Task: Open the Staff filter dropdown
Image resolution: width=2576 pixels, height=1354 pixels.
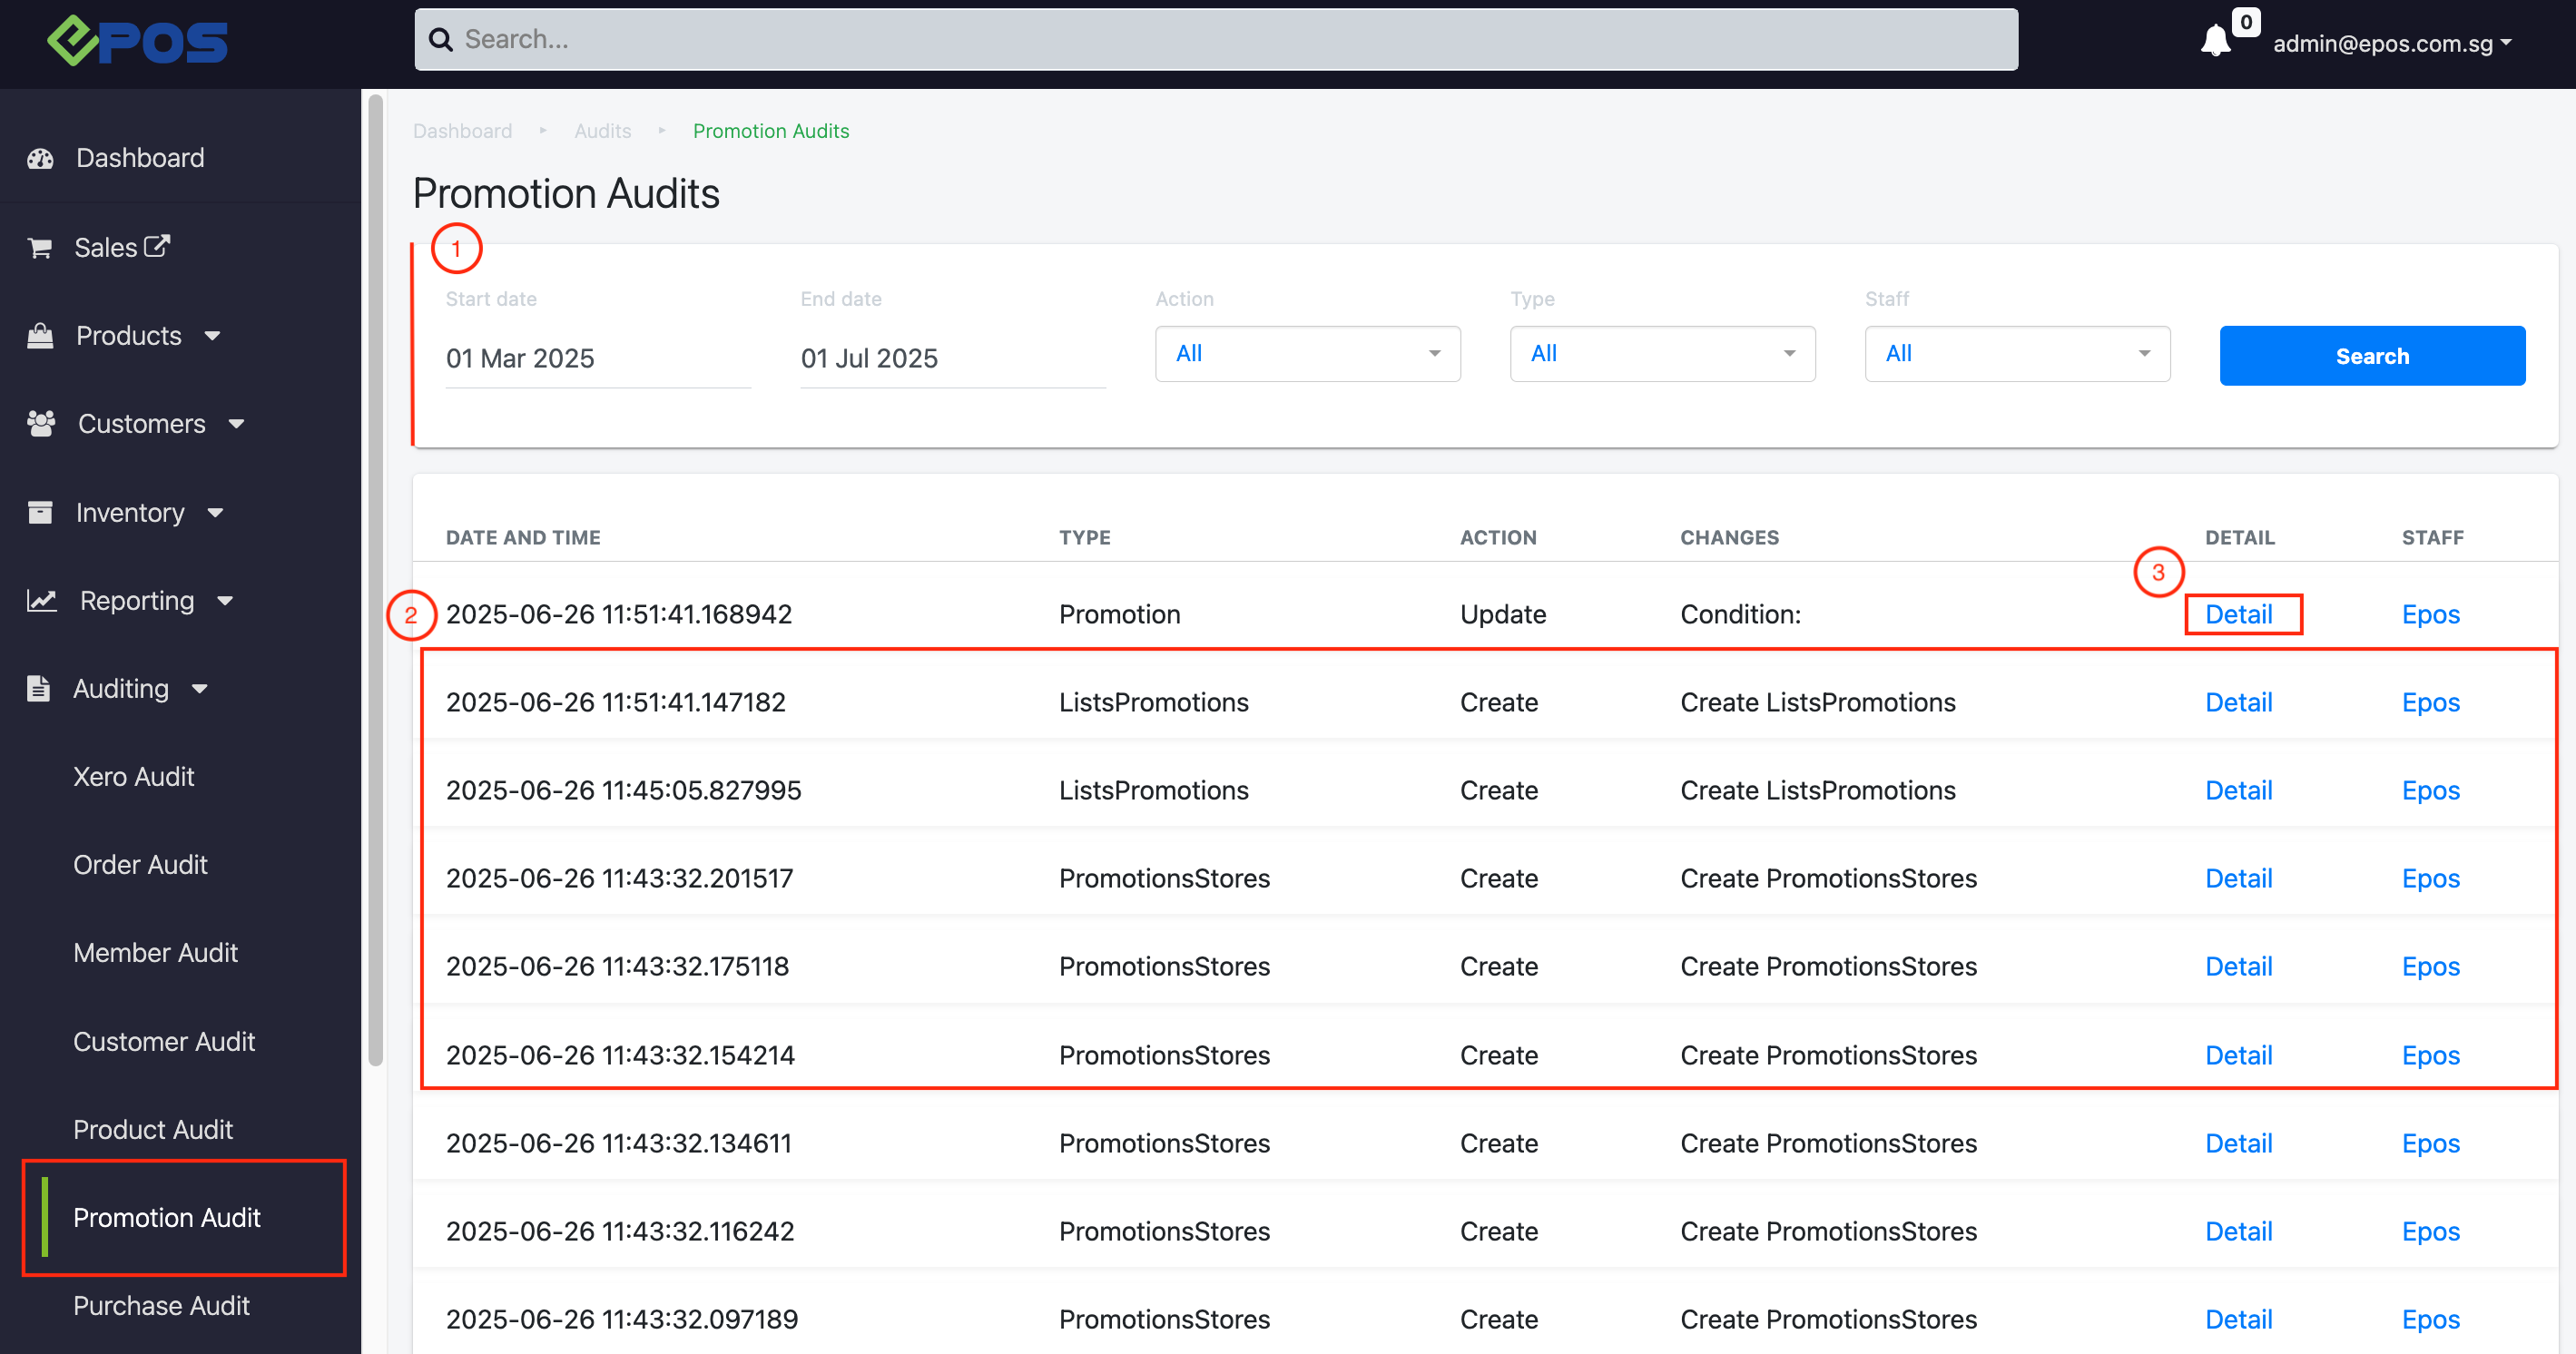Action: click(x=2017, y=354)
